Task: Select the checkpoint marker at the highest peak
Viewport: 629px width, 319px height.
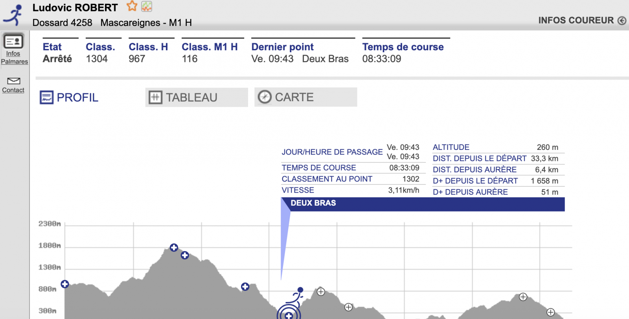Action: point(174,248)
